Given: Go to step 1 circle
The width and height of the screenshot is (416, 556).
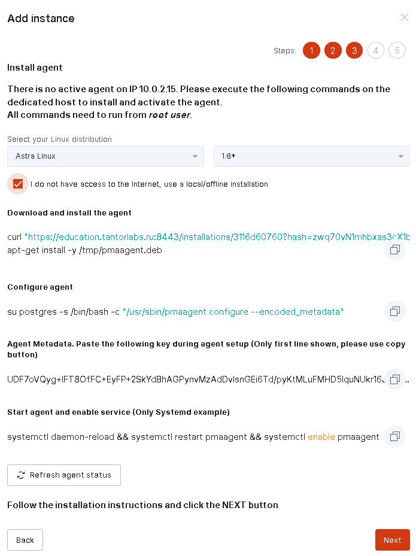Looking at the screenshot, I should coord(311,50).
